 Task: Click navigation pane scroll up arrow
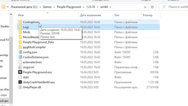pos(11,15)
